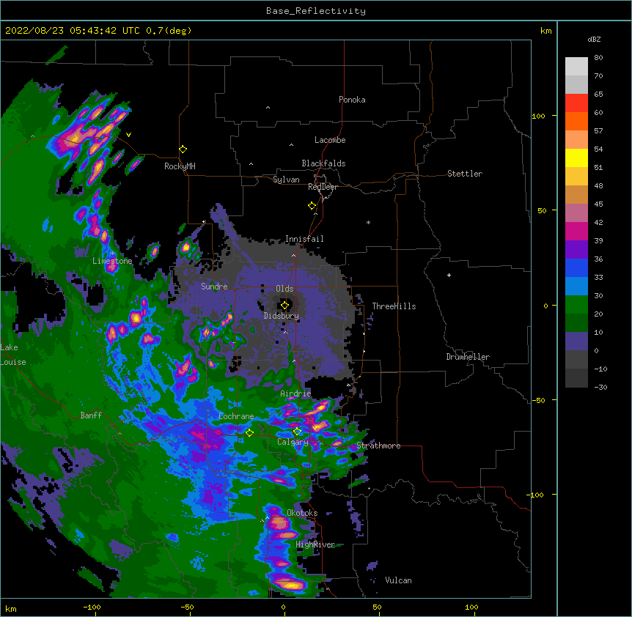Click the Sundre town label

[214, 287]
